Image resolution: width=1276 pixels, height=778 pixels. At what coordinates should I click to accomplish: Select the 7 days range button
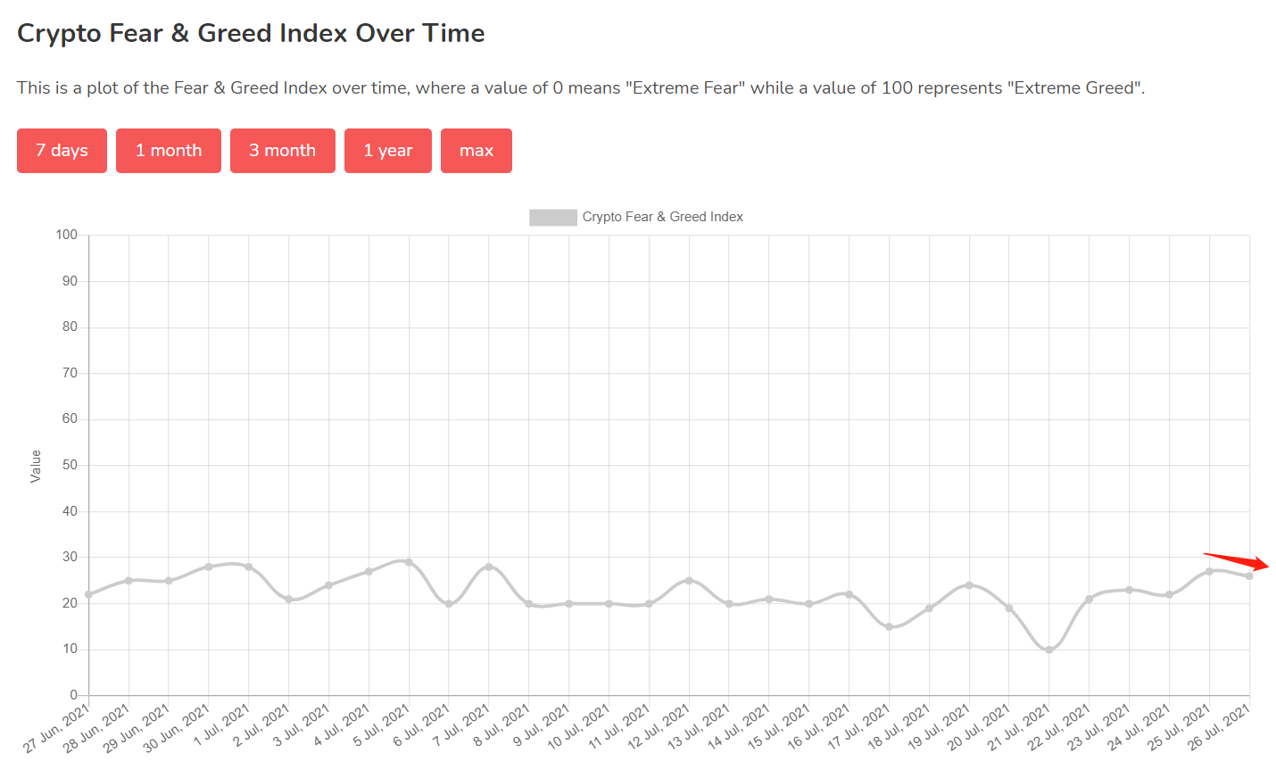pos(62,151)
